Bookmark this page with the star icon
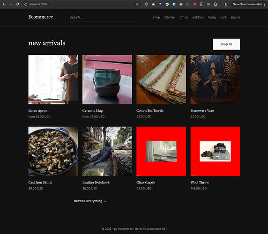The height and width of the screenshot is (234, 268). pyautogui.click(x=137, y=4)
